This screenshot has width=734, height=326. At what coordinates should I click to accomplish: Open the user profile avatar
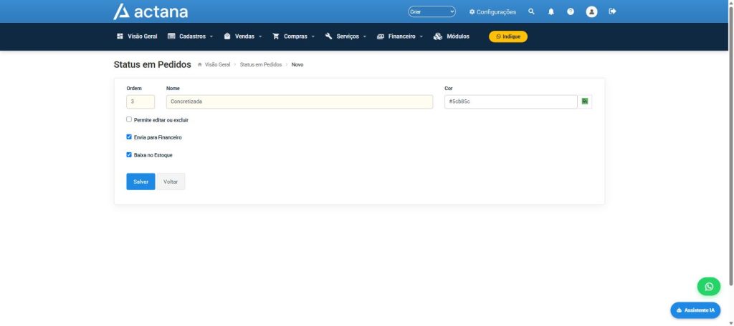[591, 11]
